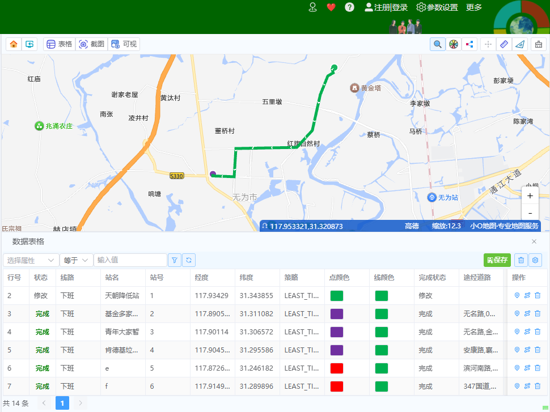
Task: Open the toolbox icon at toolbar end
Action: tap(539, 44)
